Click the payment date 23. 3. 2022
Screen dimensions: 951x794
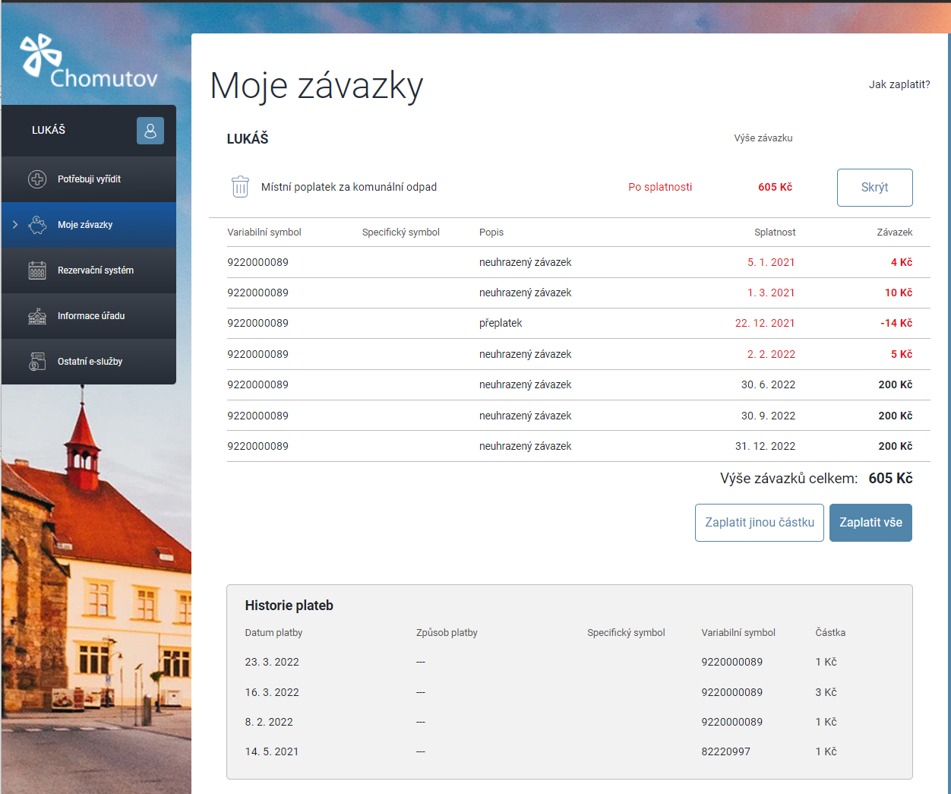click(272, 663)
